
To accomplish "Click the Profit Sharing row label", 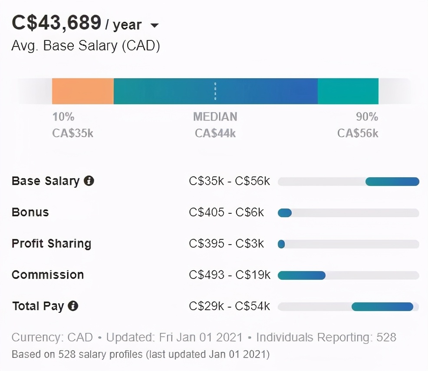I will tap(51, 244).
